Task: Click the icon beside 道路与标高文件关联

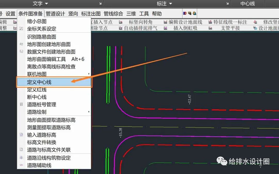Action: point(21,150)
